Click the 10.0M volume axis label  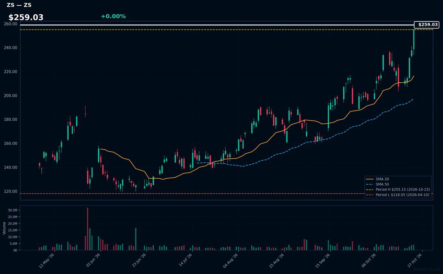click(13, 237)
